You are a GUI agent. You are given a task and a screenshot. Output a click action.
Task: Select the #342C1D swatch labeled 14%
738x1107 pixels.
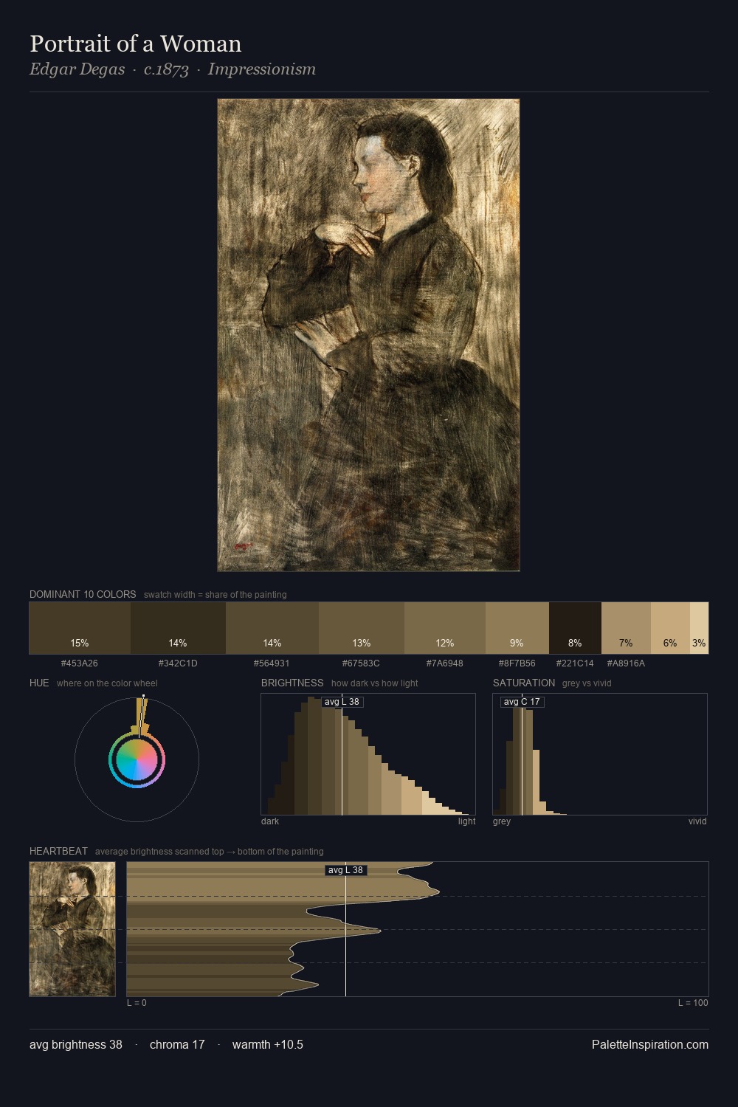[x=178, y=628]
